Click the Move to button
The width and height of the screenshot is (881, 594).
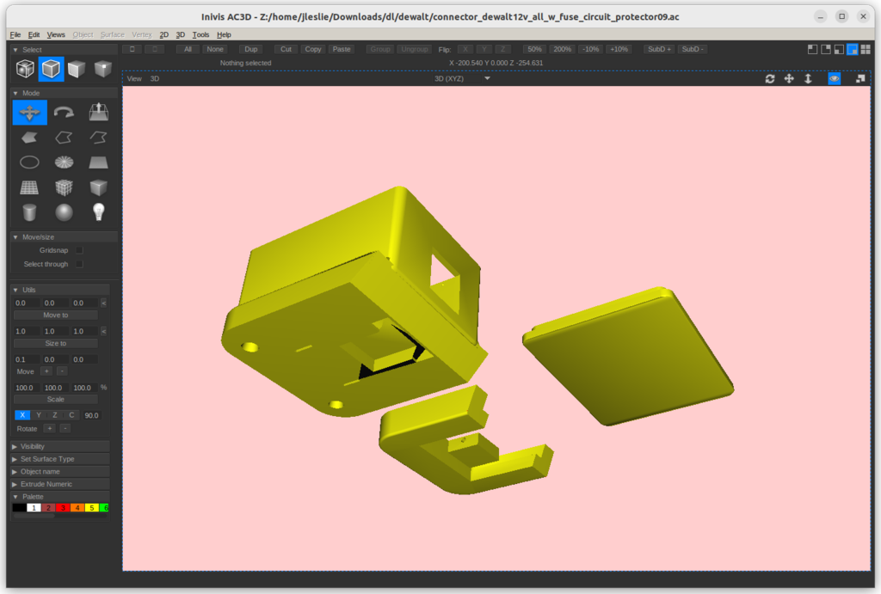[x=56, y=315]
